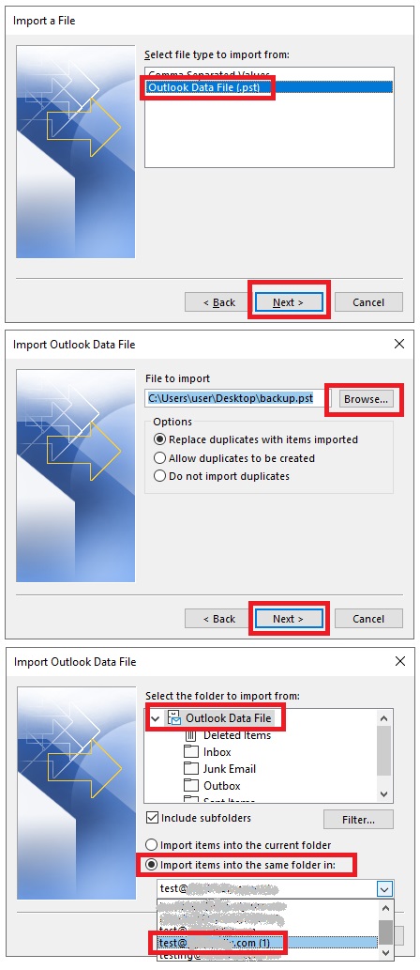Viewport: 420px width, 970px height.
Task: Toggle the Include subfolders checkbox
Action: [152, 818]
